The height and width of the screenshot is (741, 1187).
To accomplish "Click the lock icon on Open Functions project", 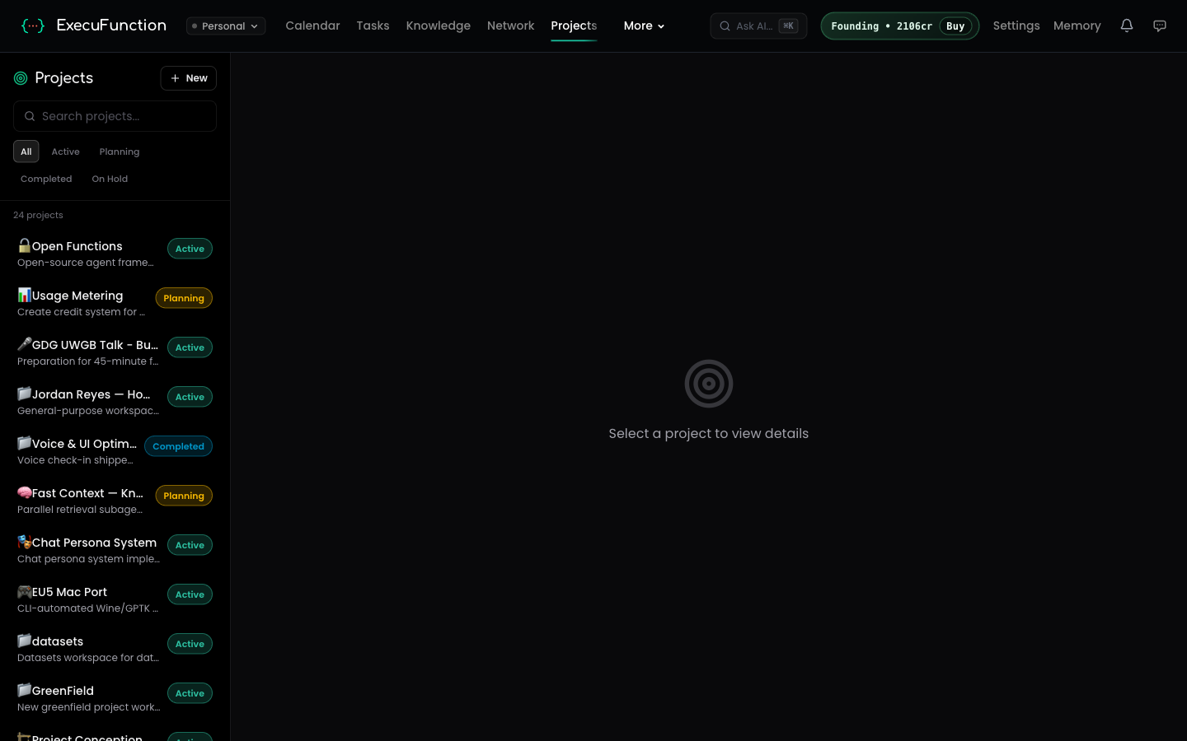I will point(24,245).
